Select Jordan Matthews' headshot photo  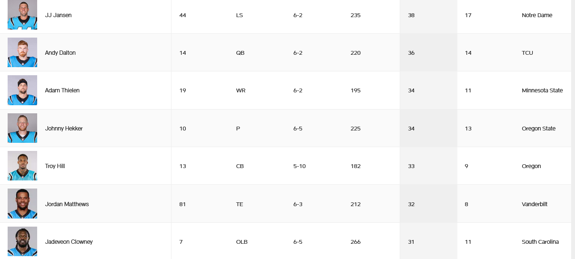22,204
